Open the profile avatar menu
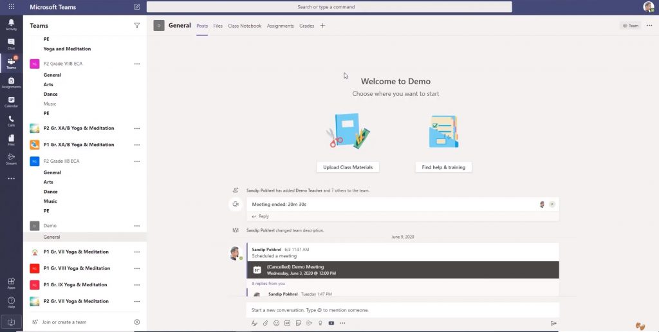The width and height of the screenshot is (659, 332). pyautogui.click(x=649, y=6)
